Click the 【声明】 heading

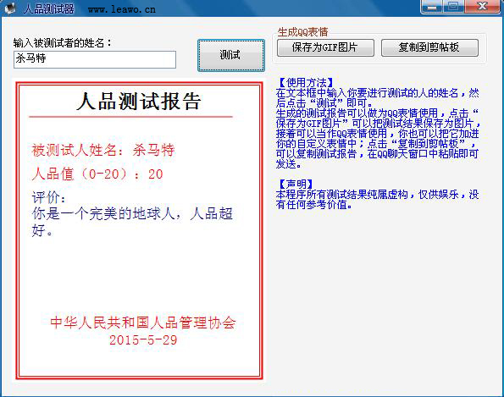tap(295, 184)
